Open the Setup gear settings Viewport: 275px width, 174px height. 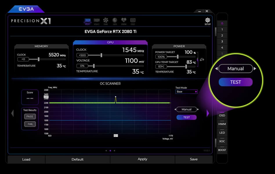point(207,21)
